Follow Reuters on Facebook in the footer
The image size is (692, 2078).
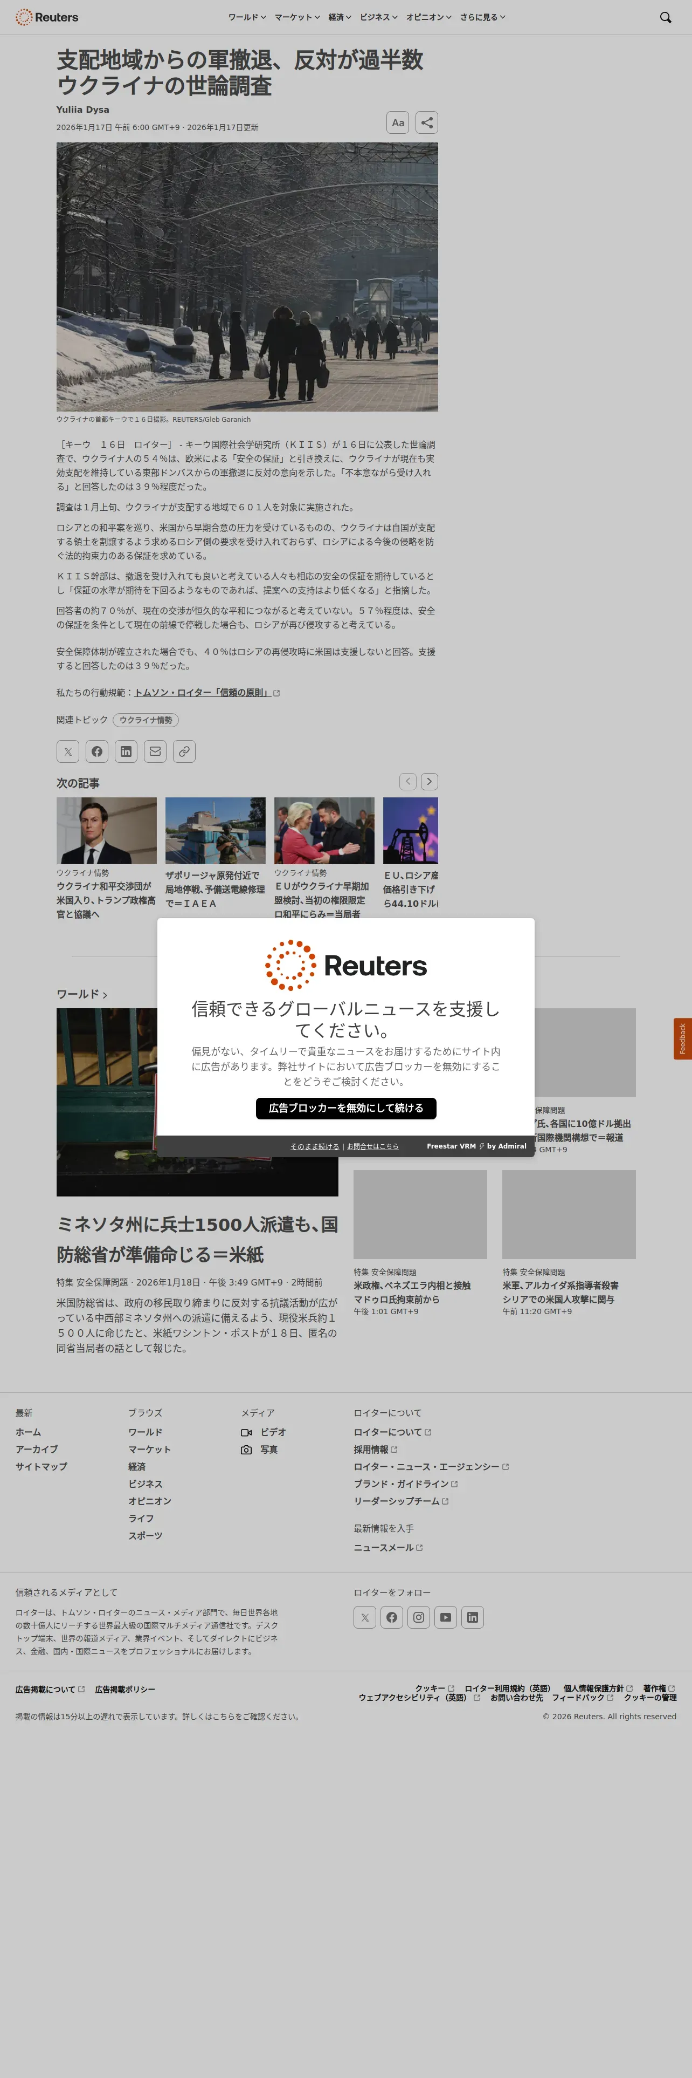tap(391, 1617)
